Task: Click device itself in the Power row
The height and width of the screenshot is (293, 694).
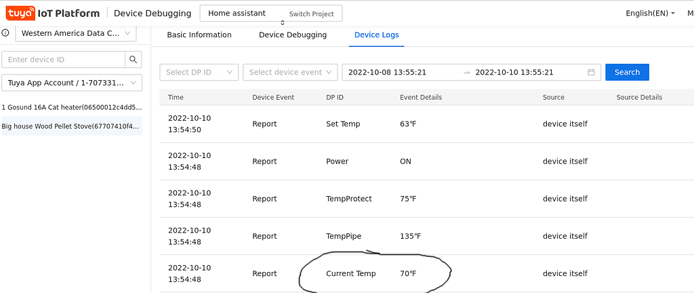Action: tap(565, 161)
